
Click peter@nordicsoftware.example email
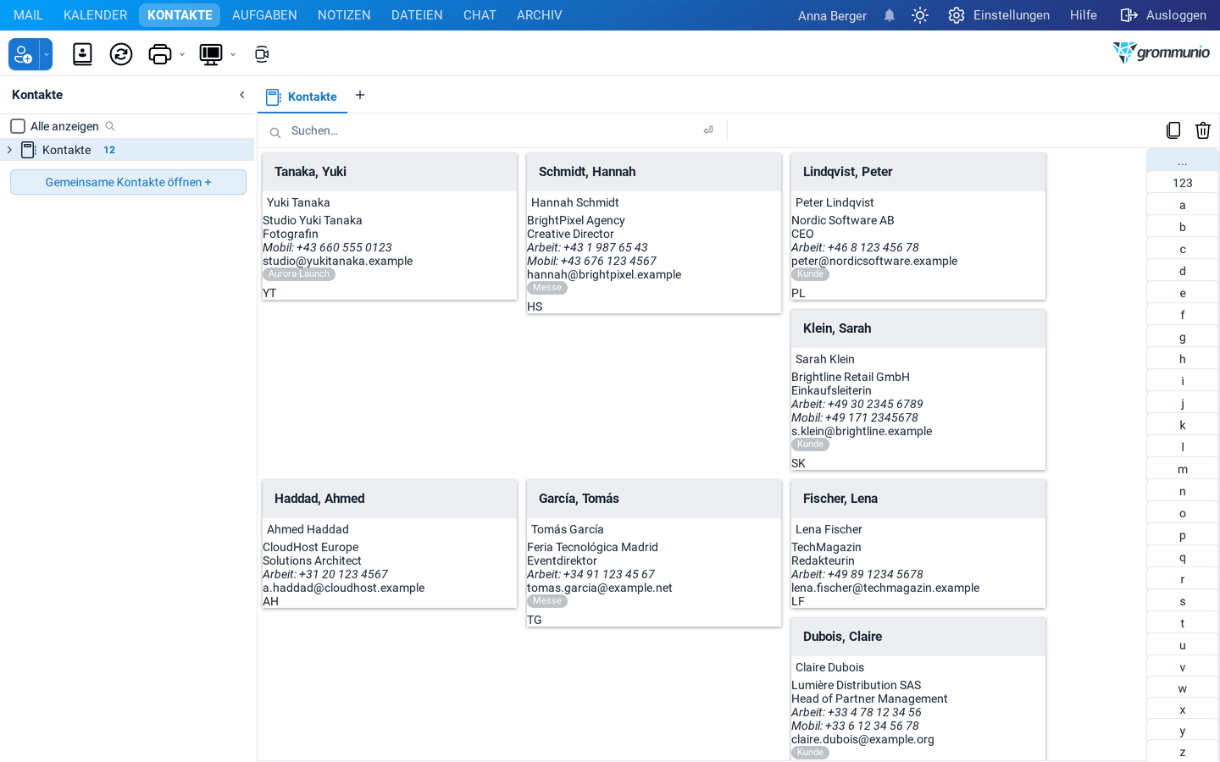pos(874,261)
